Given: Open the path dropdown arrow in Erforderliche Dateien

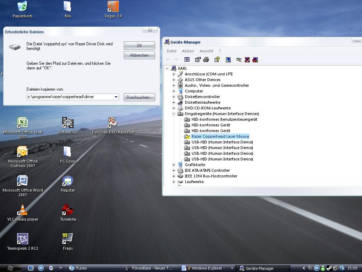Looking at the screenshot, I should tap(116, 97).
